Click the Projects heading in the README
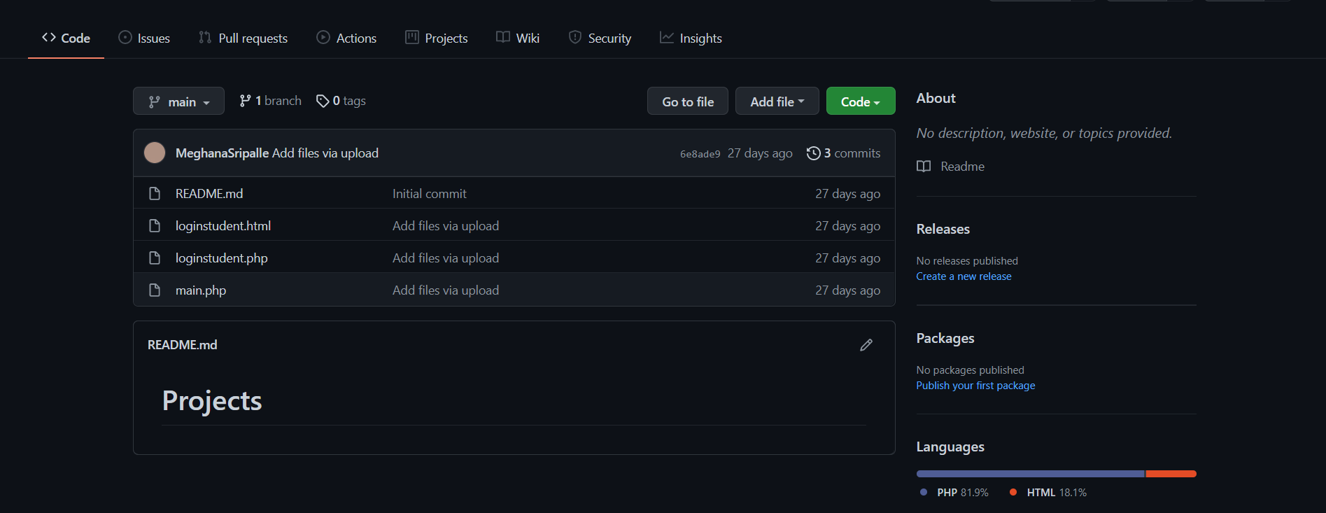The width and height of the screenshot is (1326, 513). [212, 400]
